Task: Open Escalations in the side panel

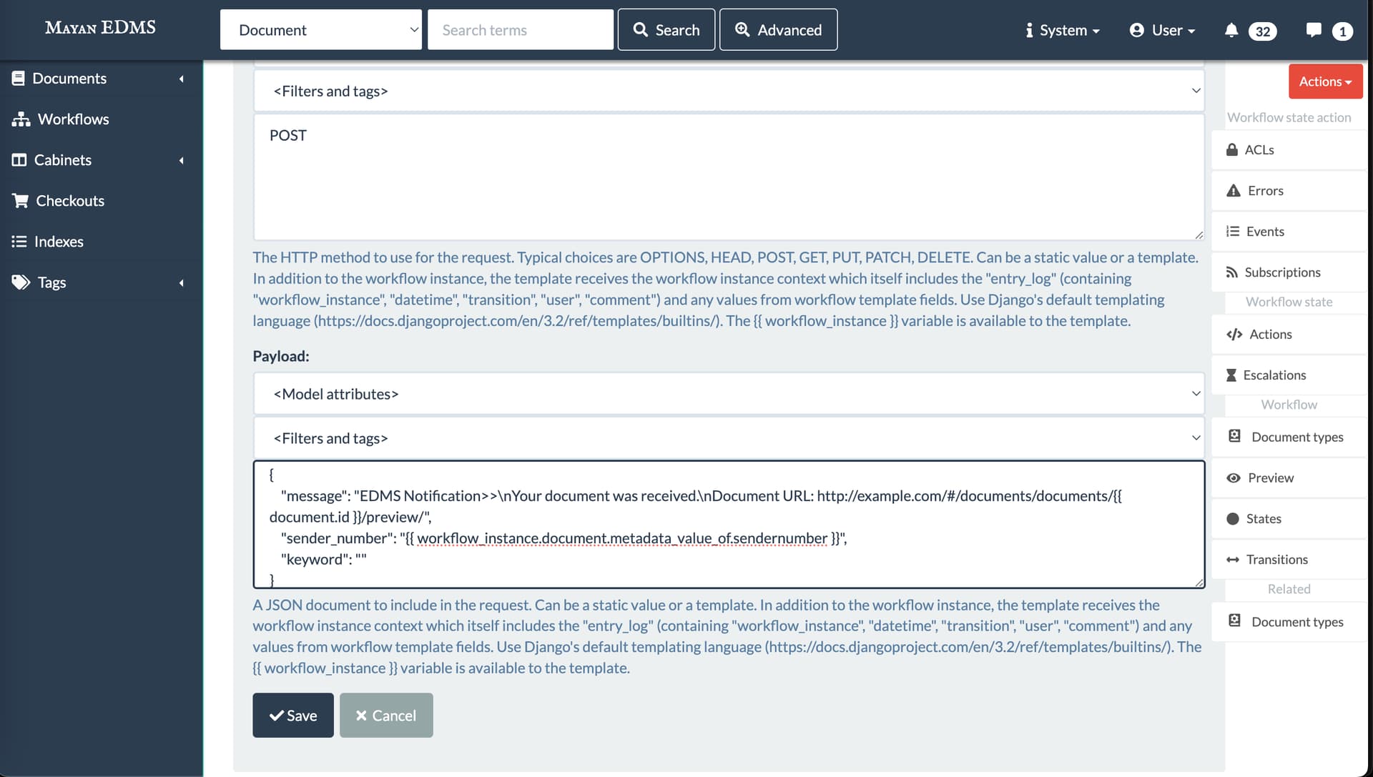Action: click(1289, 375)
